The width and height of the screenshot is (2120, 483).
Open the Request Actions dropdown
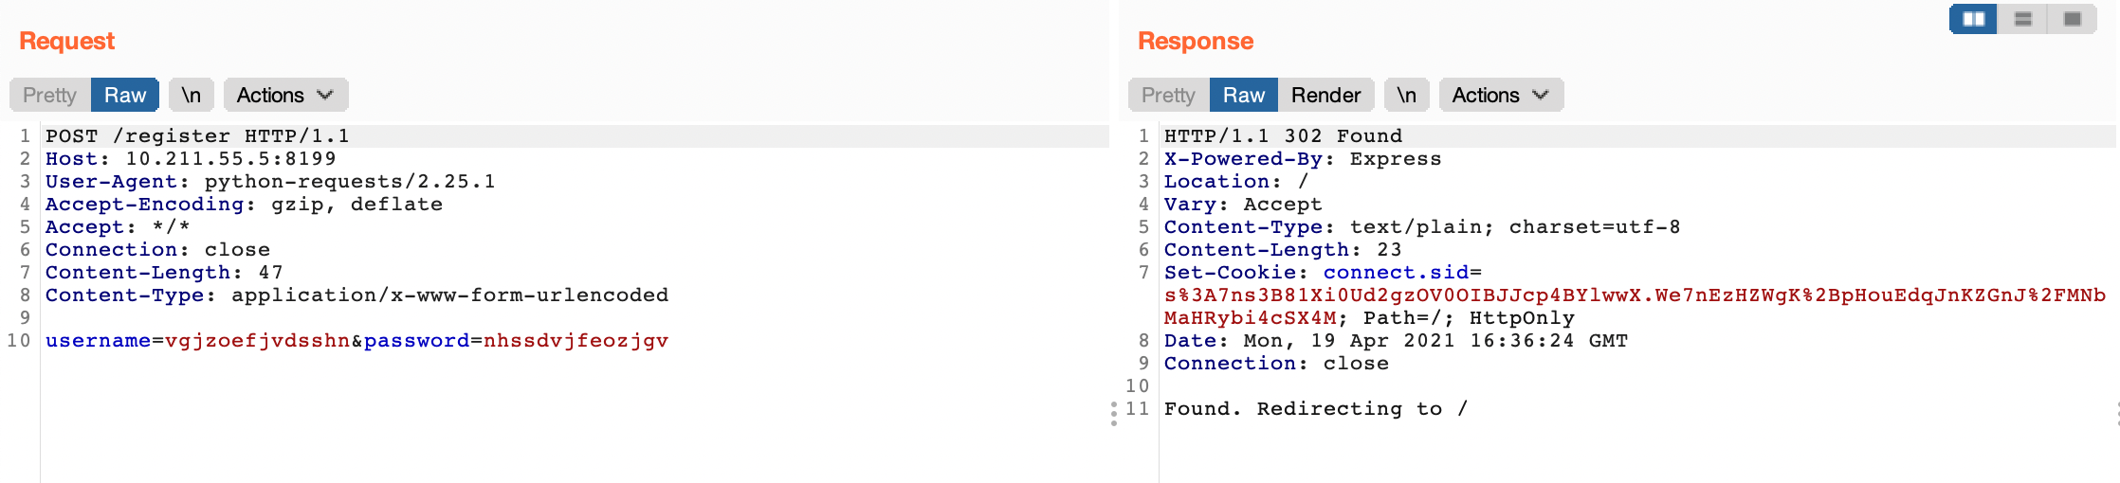click(x=285, y=95)
